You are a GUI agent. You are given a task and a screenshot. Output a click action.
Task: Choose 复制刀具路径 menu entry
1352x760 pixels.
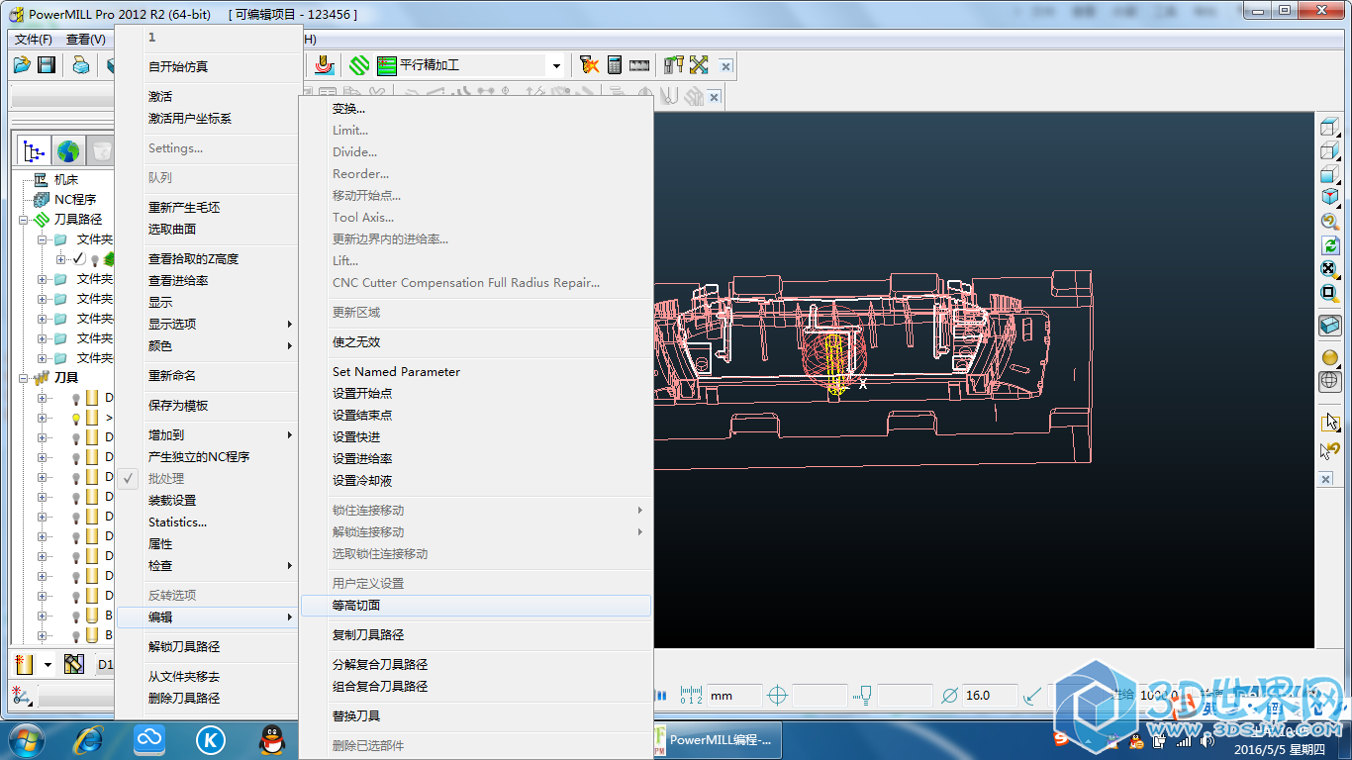click(x=476, y=634)
